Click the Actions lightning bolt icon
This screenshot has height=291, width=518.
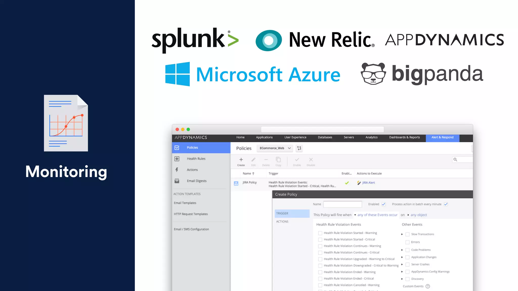(x=177, y=170)
